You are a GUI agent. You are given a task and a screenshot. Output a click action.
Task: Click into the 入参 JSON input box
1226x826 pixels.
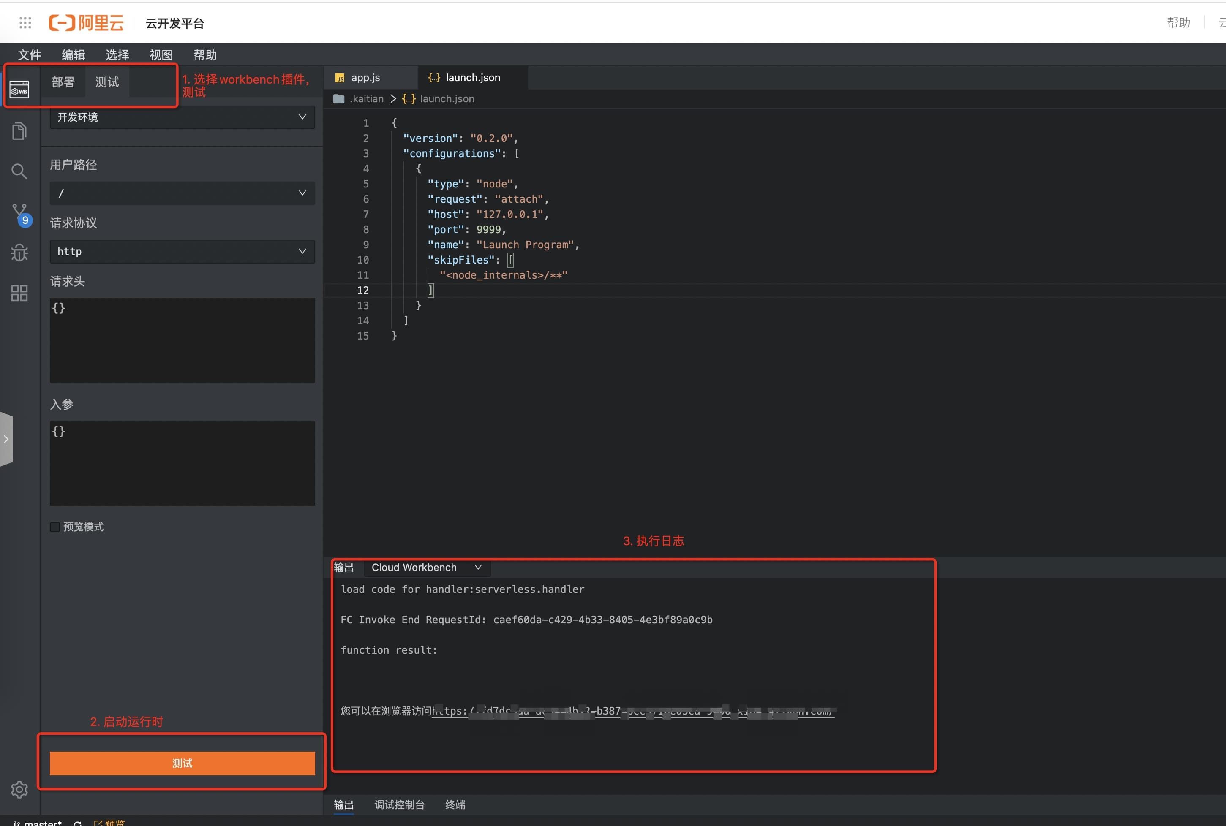click(x=182, y=464)
